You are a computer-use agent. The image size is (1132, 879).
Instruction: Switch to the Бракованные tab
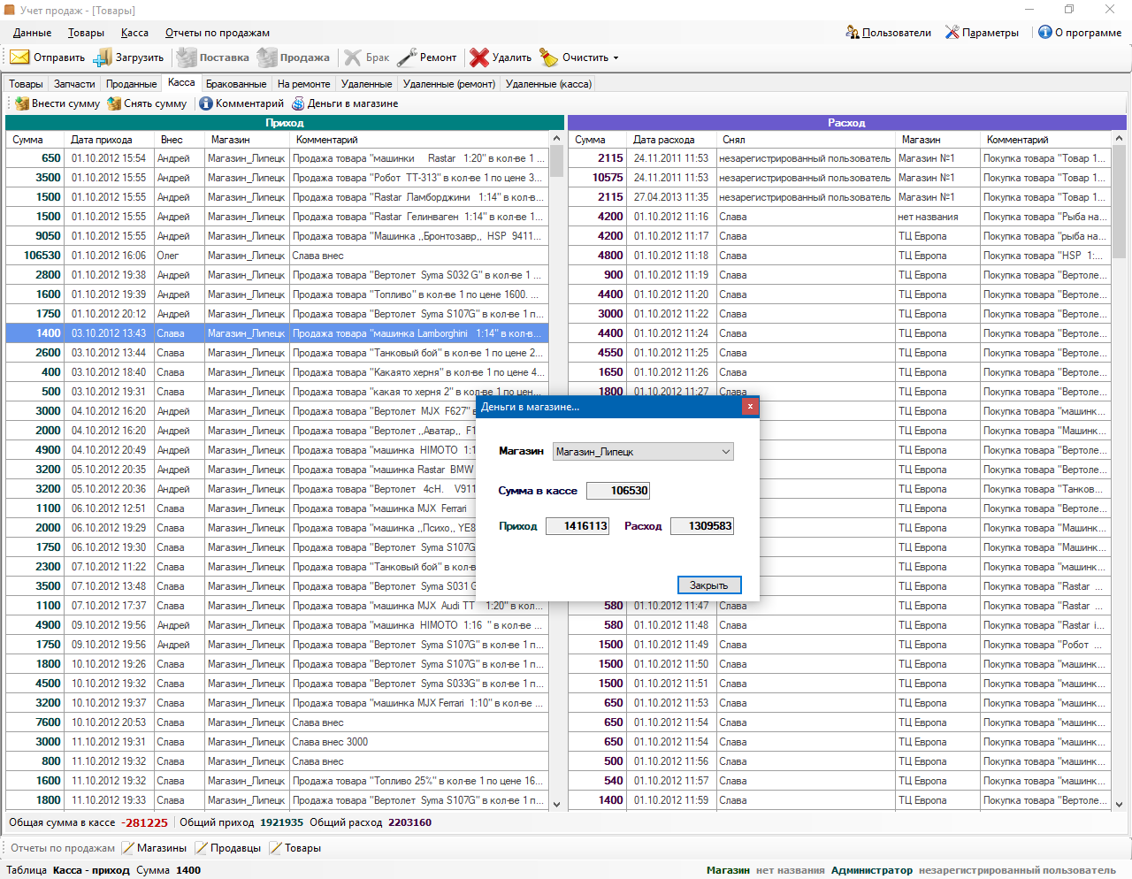point(236,84)
